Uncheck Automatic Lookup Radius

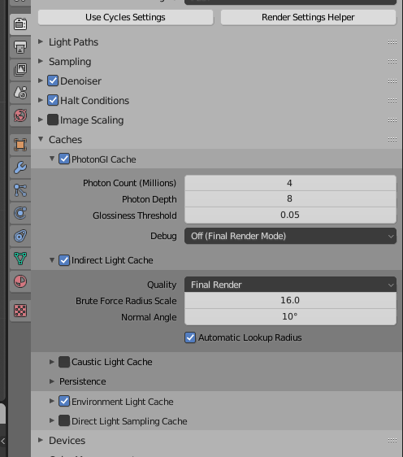[190, 337]
